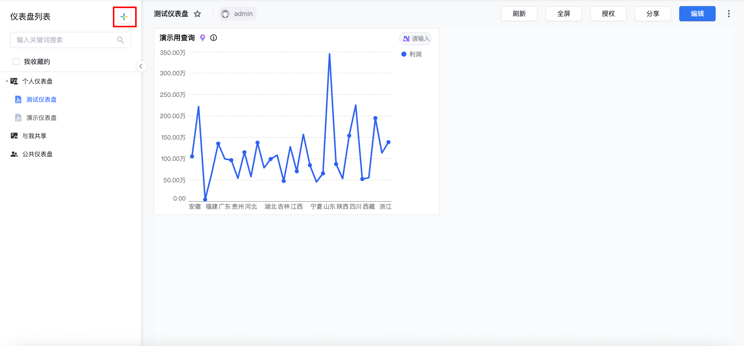This screenshot has height=346, width=744.
Task: Focus the keyword search input field
Action: pyautogui.click(x=65, y=40)
